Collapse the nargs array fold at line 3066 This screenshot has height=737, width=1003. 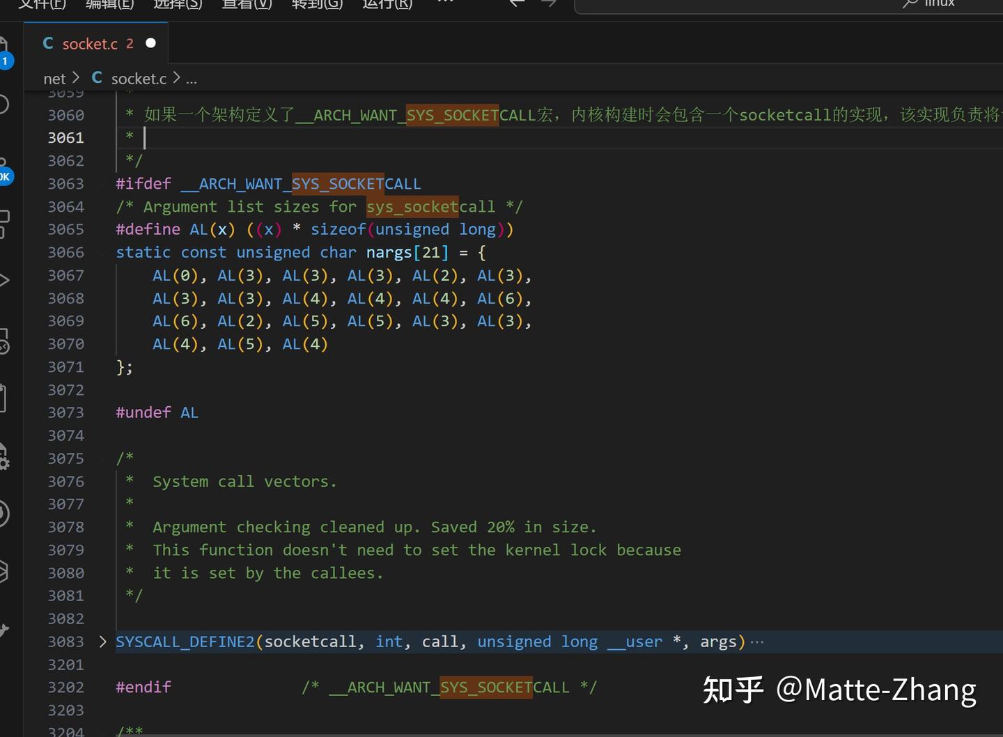102,252
